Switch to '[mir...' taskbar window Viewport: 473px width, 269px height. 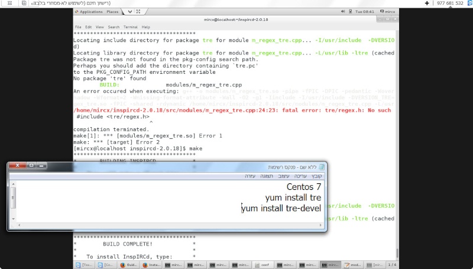[375, 265]
